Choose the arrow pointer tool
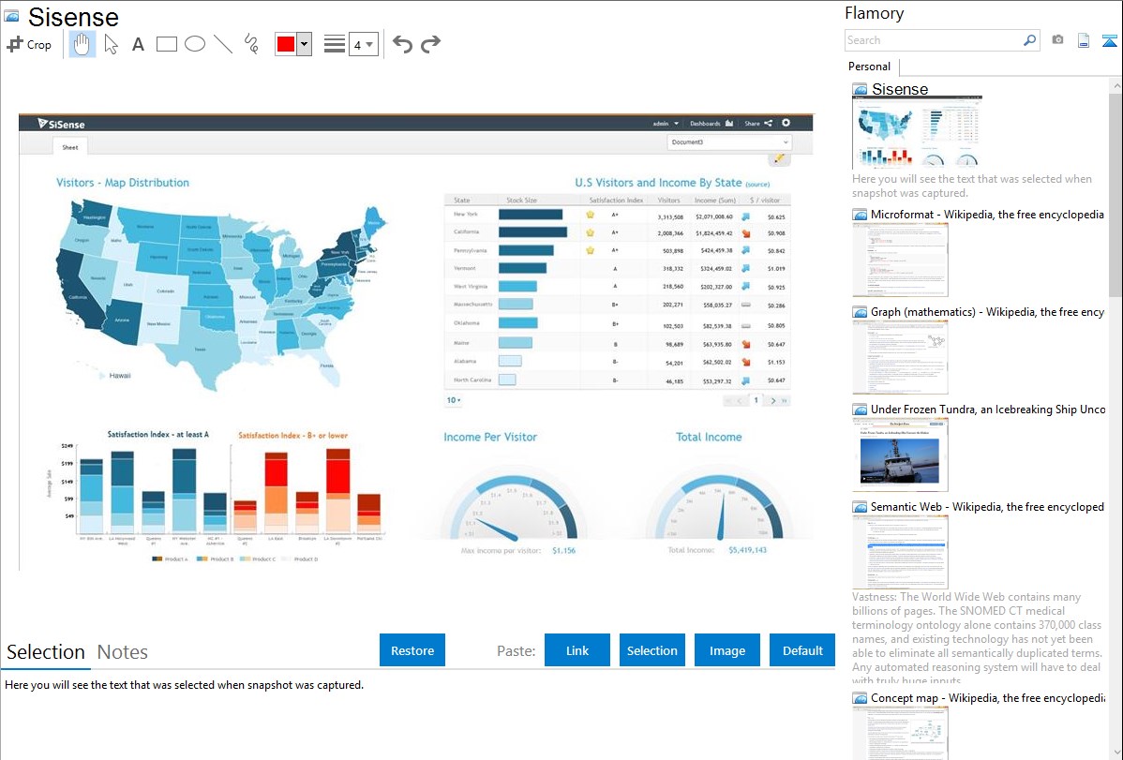This screenshot has width=1123, height=760. (x=111, y=44)
